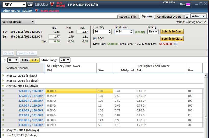Click the 1.21 Dr ask cell

(160, 125)
